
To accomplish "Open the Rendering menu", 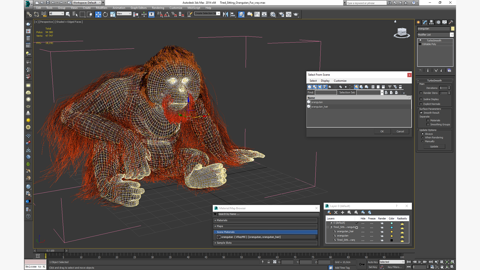I will (158, 8).
